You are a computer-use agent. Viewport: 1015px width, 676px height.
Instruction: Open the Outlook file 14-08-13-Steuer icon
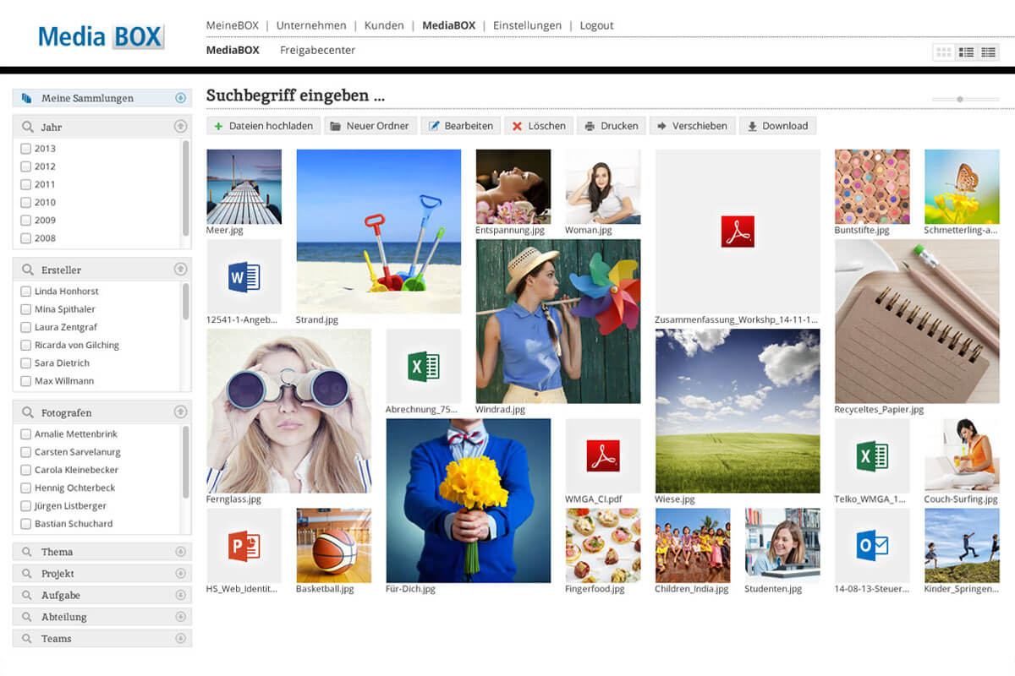[871, 545]
